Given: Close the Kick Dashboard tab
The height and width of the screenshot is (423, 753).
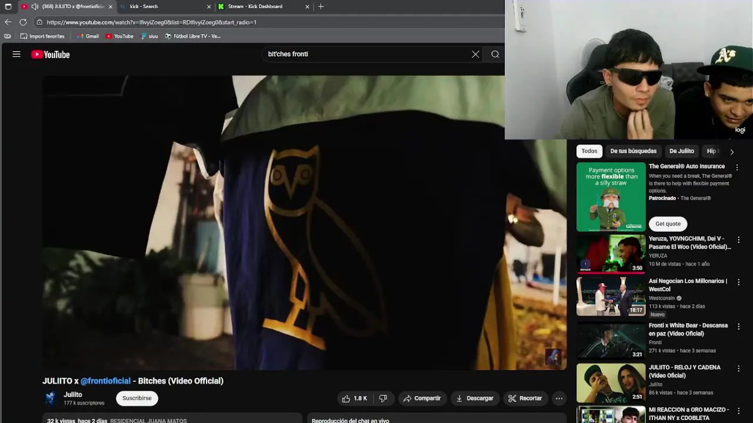Looking at the screenshot, I should pyautogui.click(x=307, y=6).
